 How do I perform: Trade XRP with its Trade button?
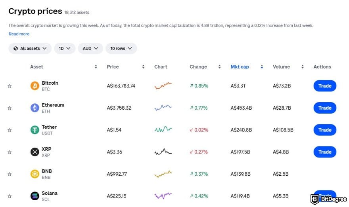point(325,152)
